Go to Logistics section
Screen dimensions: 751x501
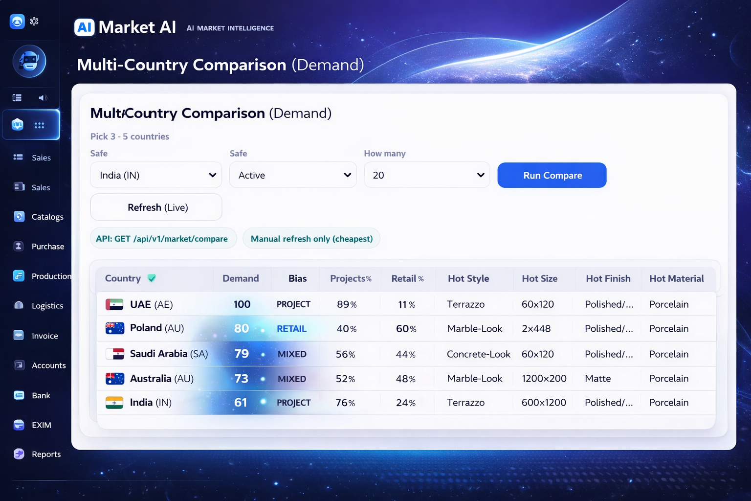coord(47,306)
